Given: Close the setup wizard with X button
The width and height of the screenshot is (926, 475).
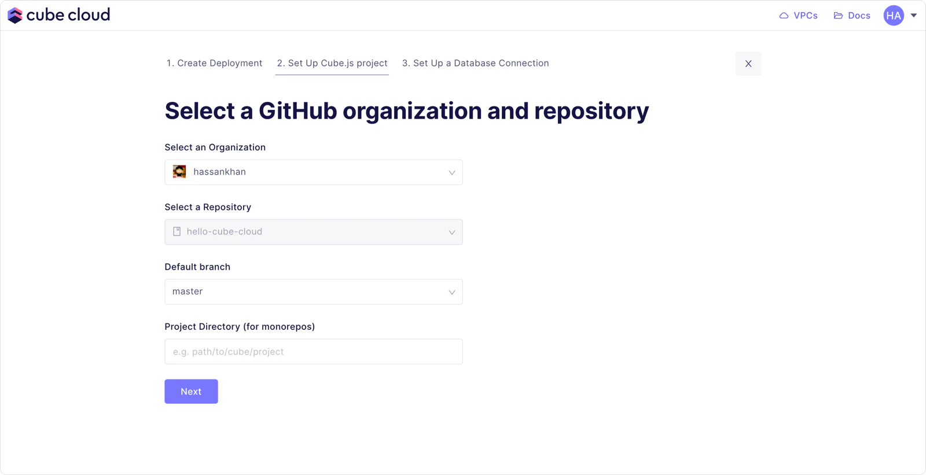Looking at the screenshot, I should [x=748, y=64].
